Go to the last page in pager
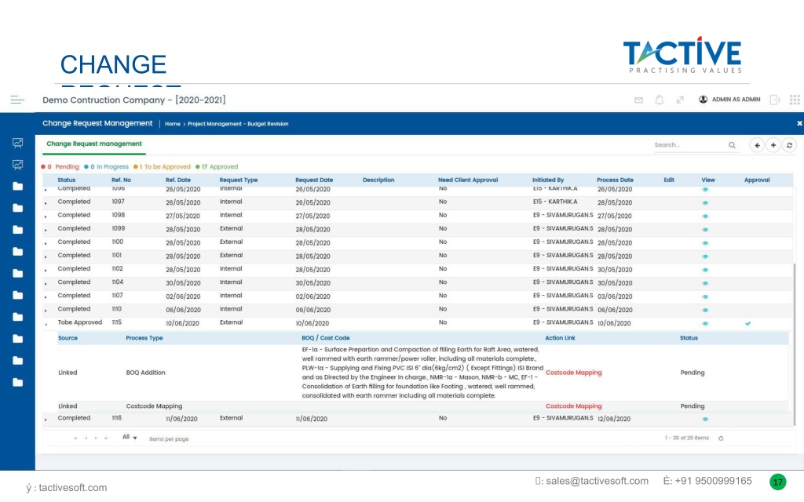This screenshot has height=502, width=804. click(x=106, y=438)
